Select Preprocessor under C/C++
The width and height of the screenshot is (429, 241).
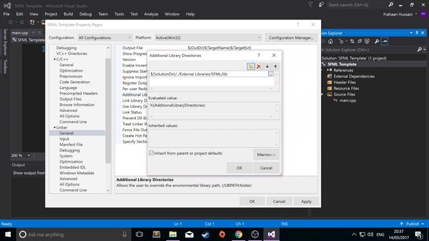[x=71, y=76]
